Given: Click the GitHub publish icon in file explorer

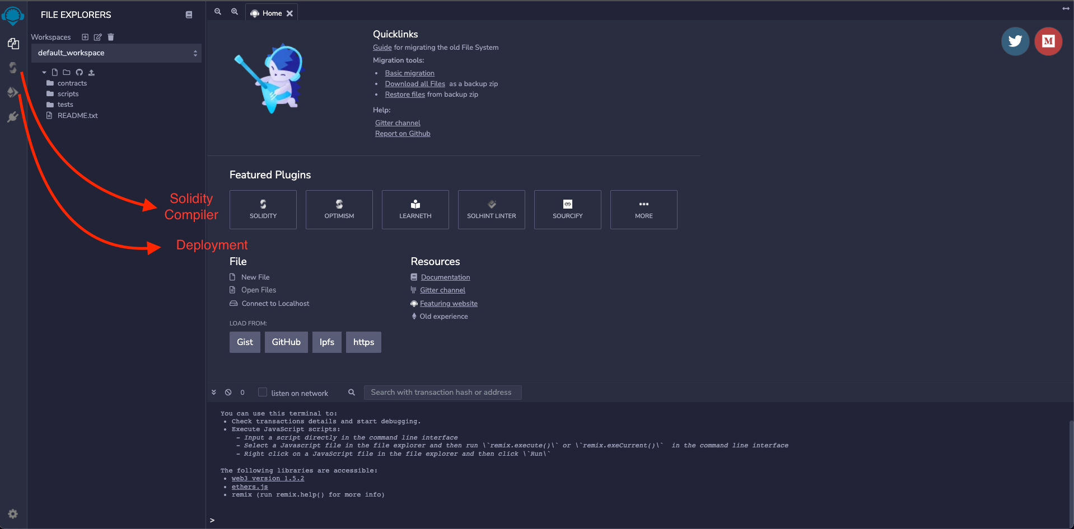Looking at the screenshot, I should 79,72.
